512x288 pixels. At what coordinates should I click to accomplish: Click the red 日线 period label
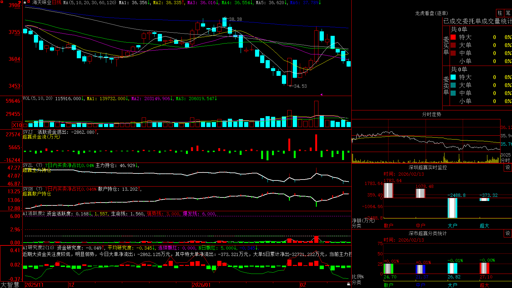point(57,3)
